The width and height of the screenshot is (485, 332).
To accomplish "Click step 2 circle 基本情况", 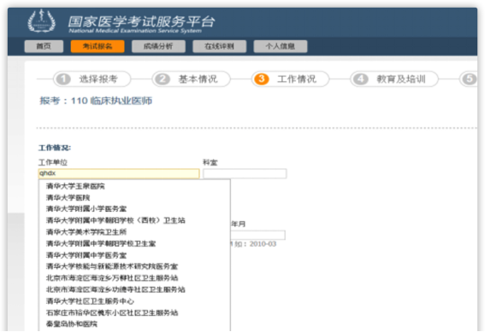I will [163, 79].
